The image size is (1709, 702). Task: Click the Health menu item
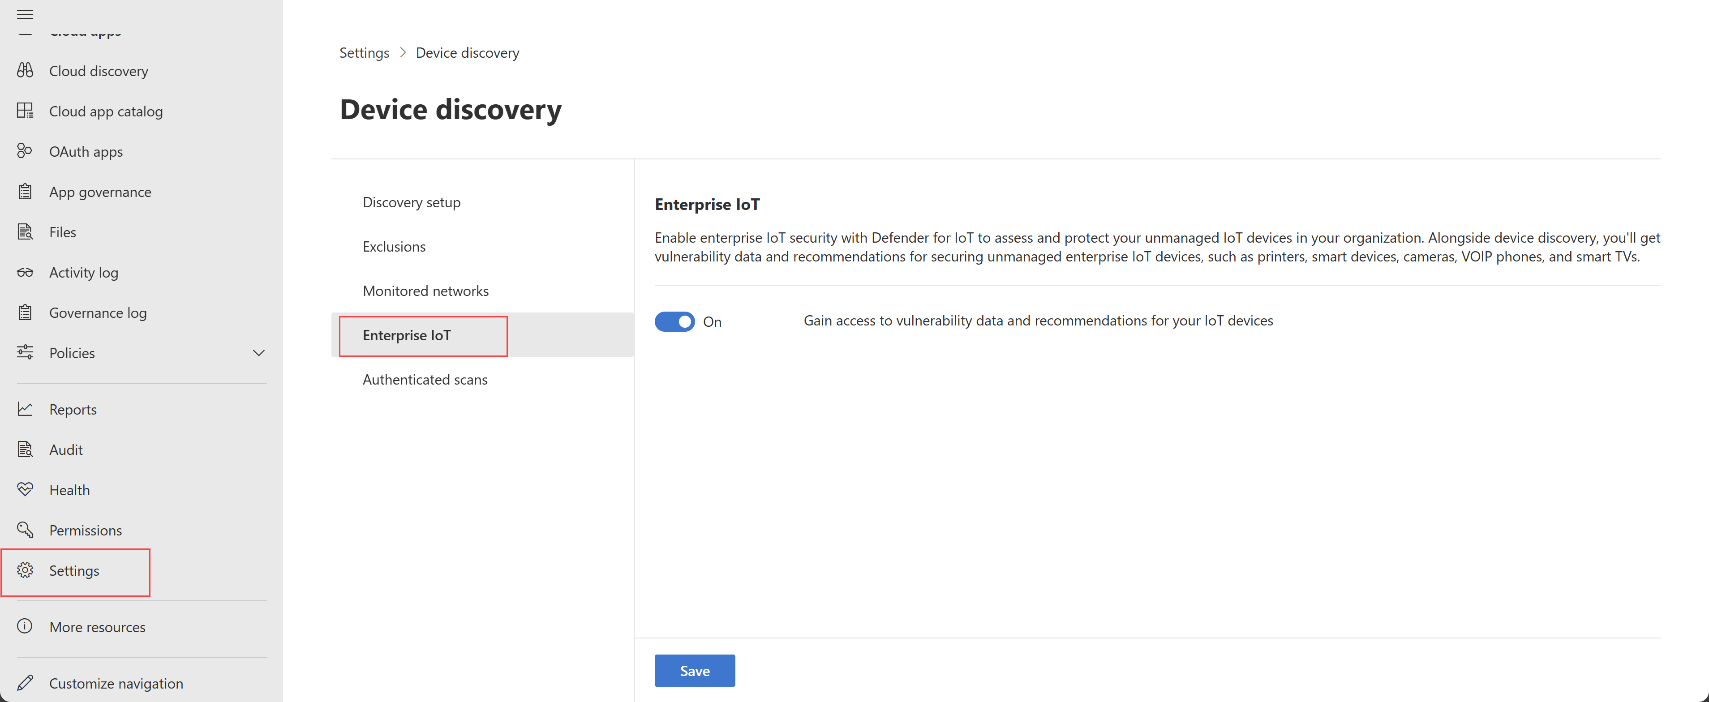pos(70,488)
